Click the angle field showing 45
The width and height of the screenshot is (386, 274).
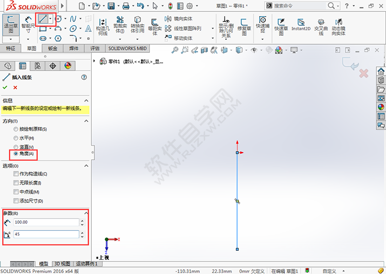(46, 234)
